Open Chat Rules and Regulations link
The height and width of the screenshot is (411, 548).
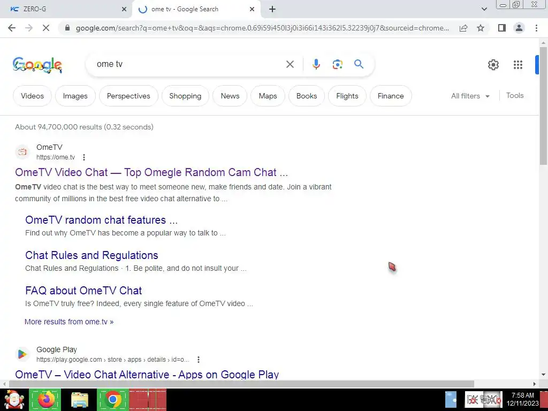(92, 255)
